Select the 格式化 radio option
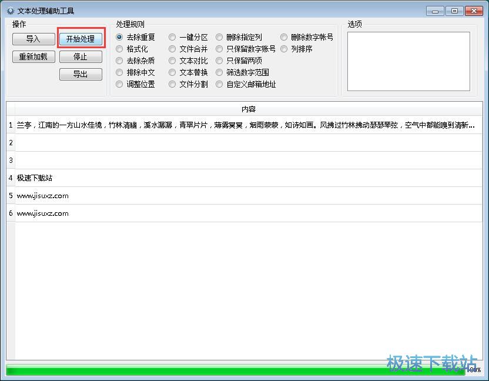This screenshot has height=381, width=489. [x=132, y=49]
